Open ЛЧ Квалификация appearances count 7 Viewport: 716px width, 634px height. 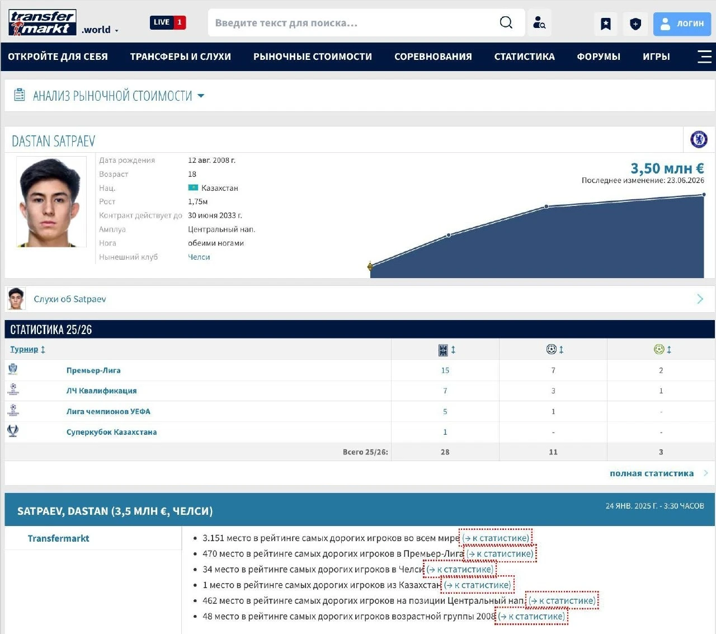click(445, 391)
